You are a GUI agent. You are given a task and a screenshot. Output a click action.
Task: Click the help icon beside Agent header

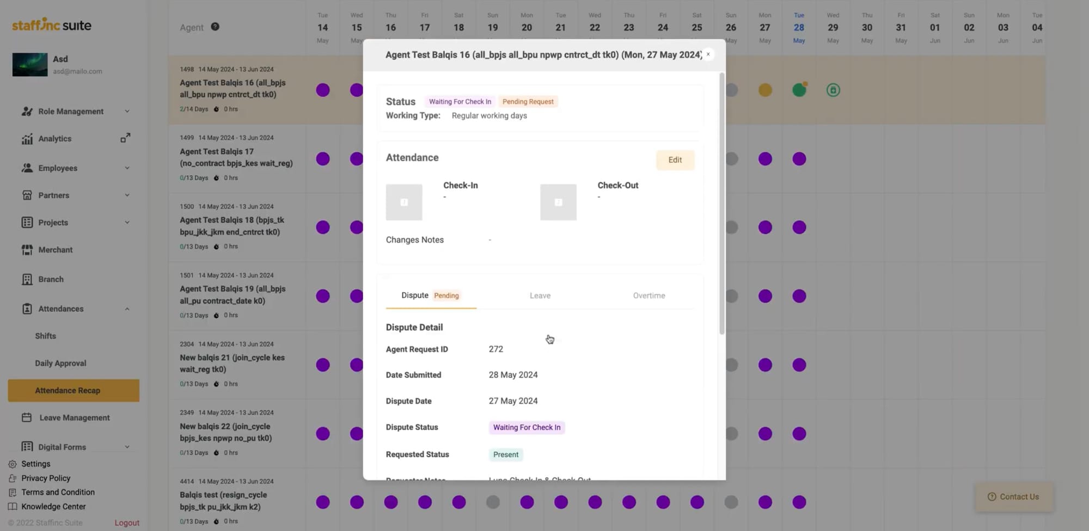coord(215,27)
